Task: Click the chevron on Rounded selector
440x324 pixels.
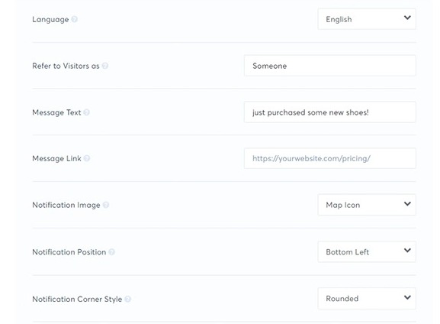Action: pyautogui.click(x=407, y=297)
